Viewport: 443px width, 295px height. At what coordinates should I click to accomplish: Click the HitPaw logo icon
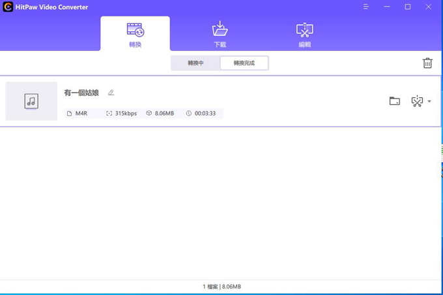click(8, 7)
